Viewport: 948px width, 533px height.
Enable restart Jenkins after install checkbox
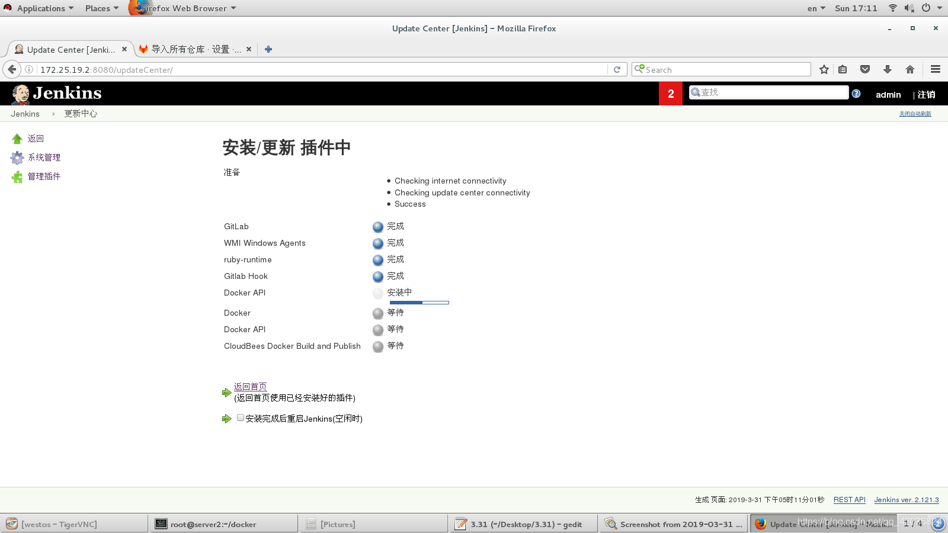tap(240, 418)
